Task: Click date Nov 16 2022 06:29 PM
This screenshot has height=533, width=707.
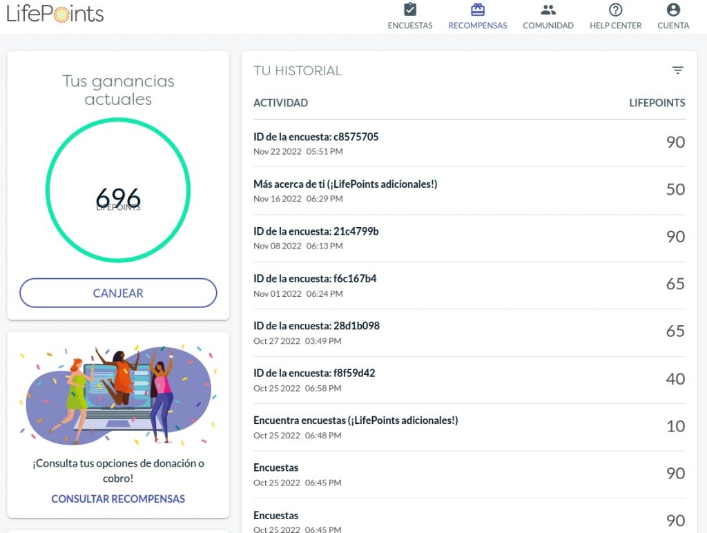Action: tap(298, 199)
